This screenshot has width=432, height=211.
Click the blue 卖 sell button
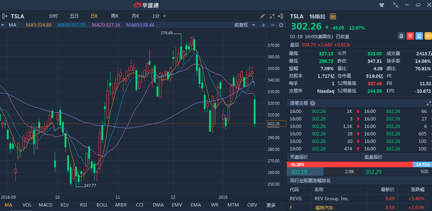click(419, 36)
